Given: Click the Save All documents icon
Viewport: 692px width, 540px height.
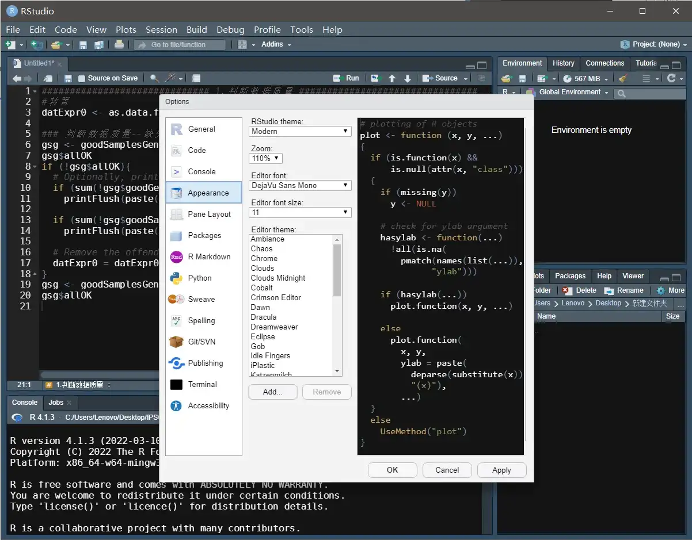Looking at the screenshot, I should click(98, 44).
